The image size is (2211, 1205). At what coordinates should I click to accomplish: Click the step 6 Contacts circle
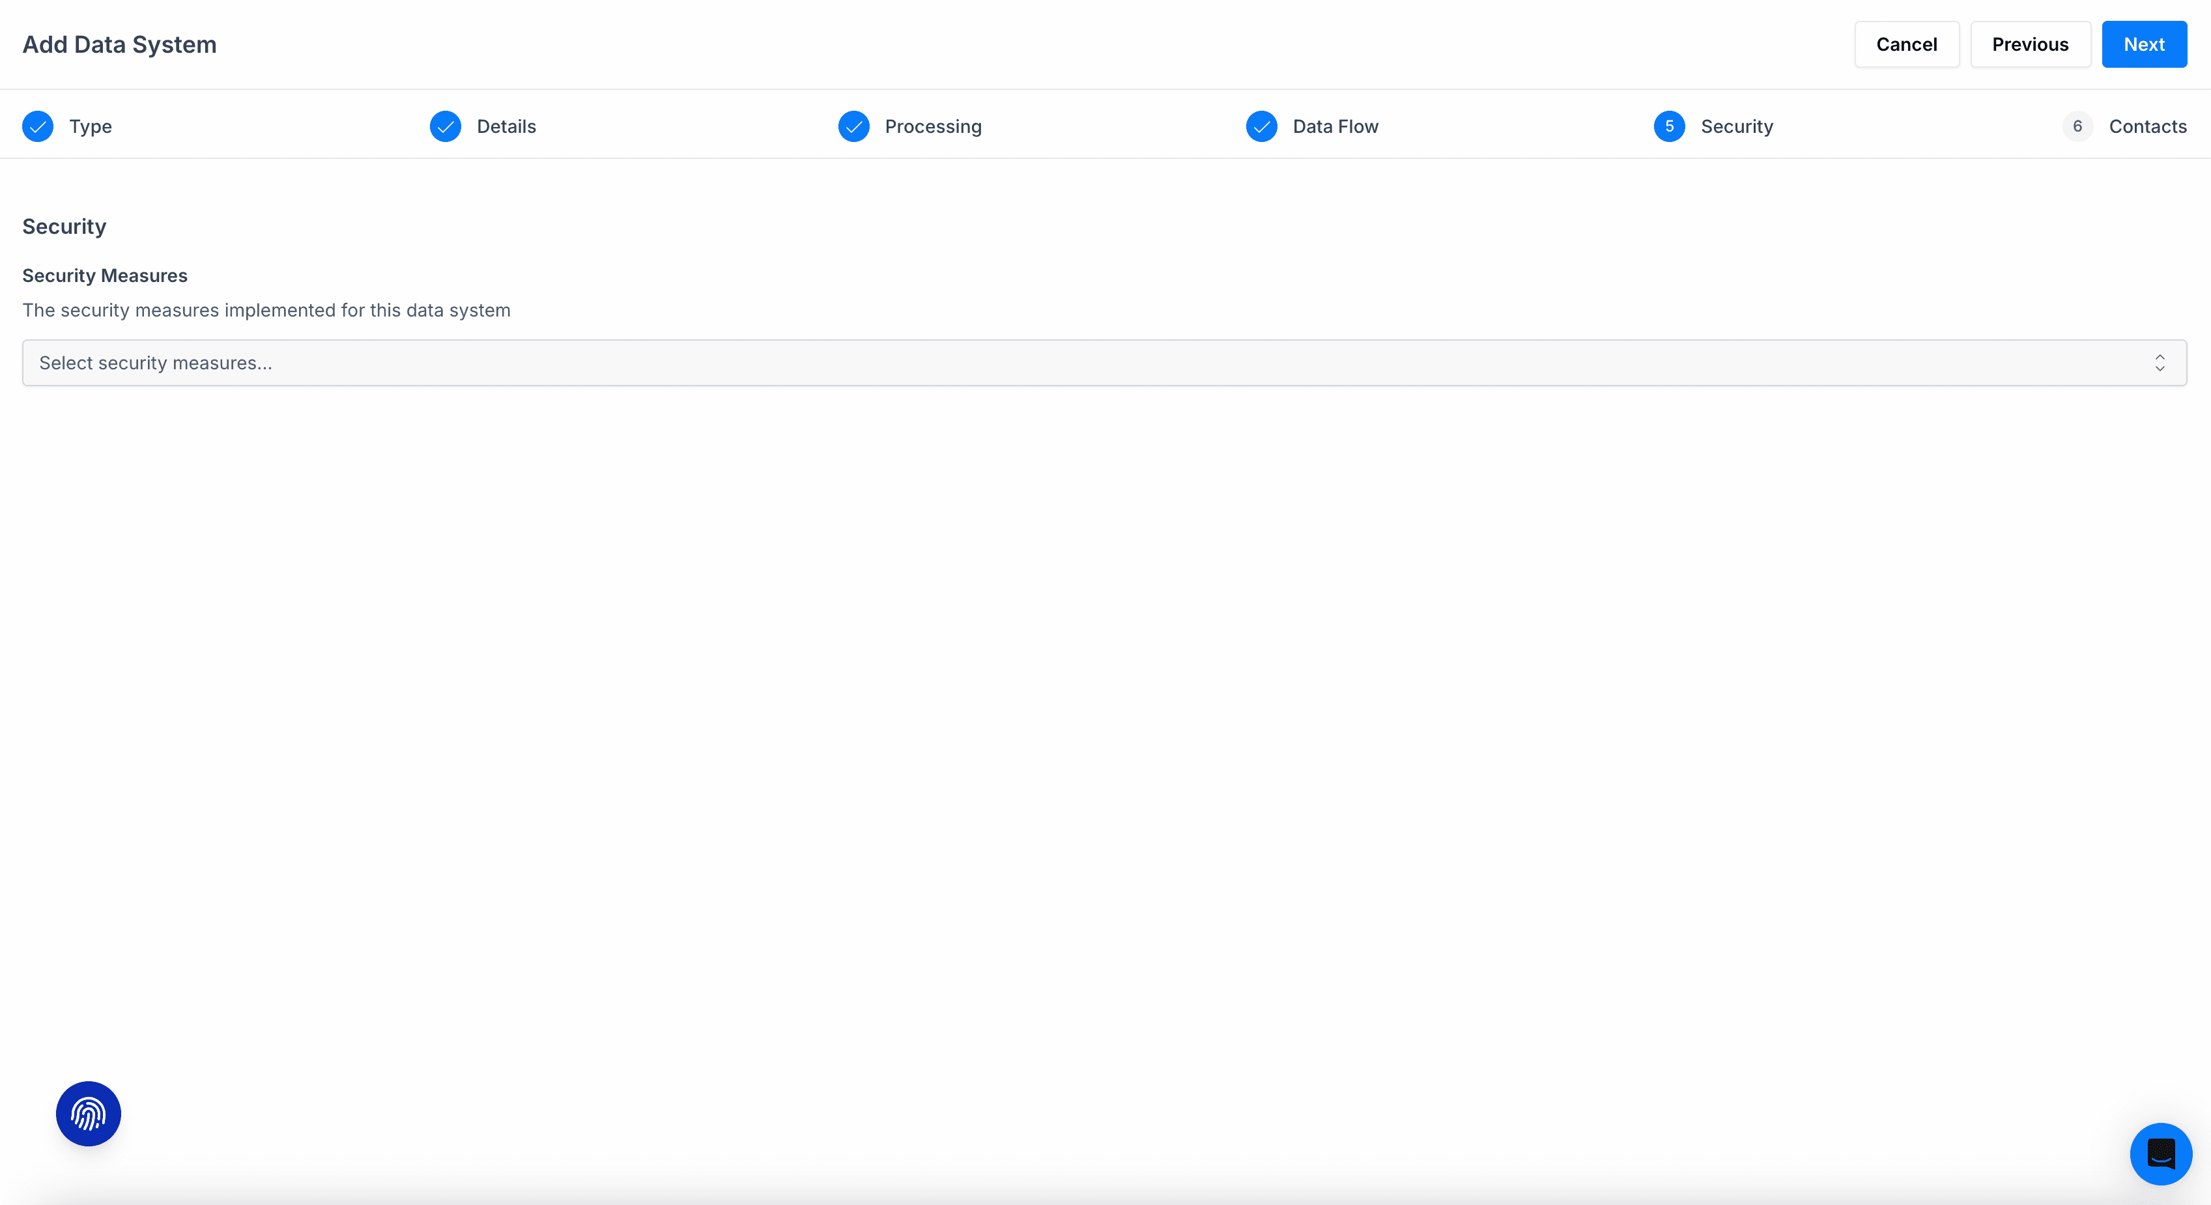(2077, 126)
